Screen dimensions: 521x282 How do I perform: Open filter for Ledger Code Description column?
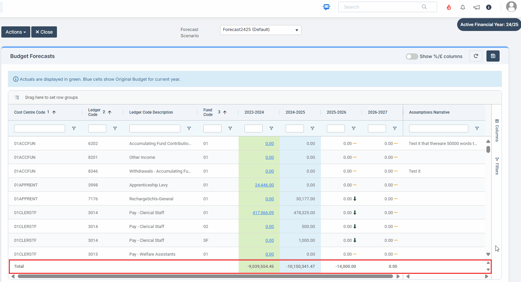[189, 128]
